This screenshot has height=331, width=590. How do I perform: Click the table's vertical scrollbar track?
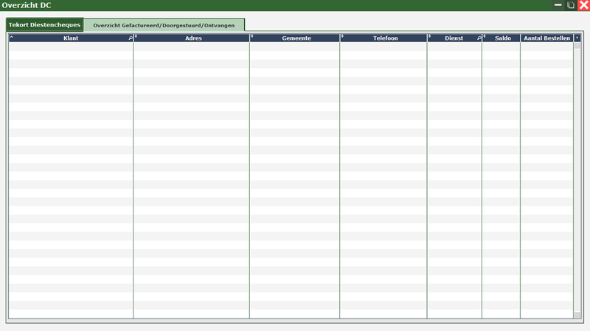[x=577, y=177]
